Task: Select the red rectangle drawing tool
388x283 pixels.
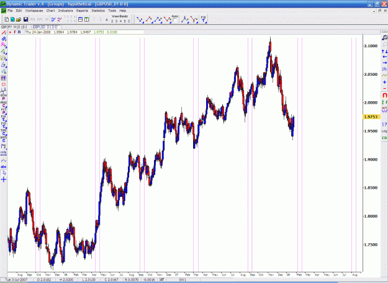Action: (x=4, y=84)
